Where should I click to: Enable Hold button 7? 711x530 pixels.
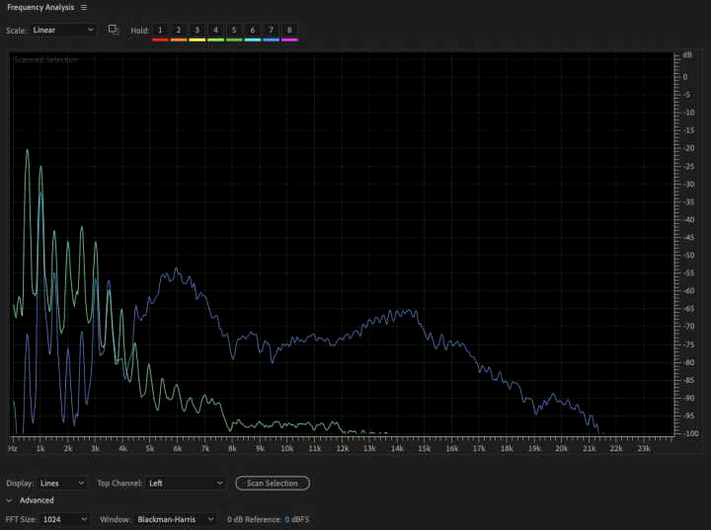pyautogui.click(x=272, y=31)
